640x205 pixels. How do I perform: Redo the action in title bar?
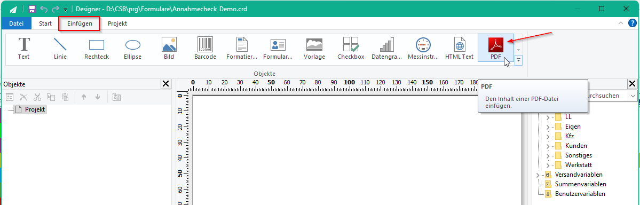click(x=55, y=9)
